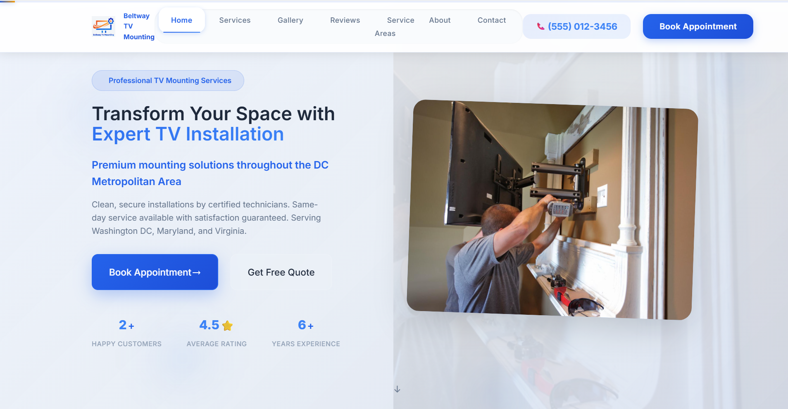Open the Home nav tab
The width and height of the screenshot is (788, 409).
click(181, 20)
